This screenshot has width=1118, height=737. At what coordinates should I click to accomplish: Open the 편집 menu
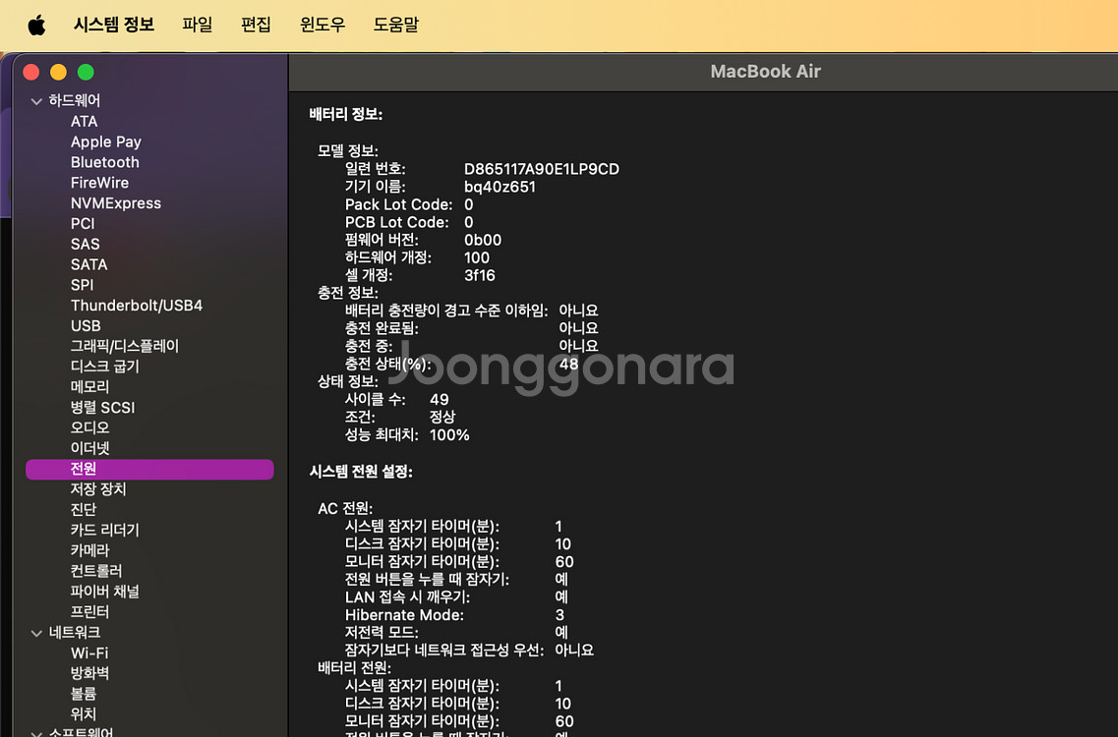click(256, 25)
